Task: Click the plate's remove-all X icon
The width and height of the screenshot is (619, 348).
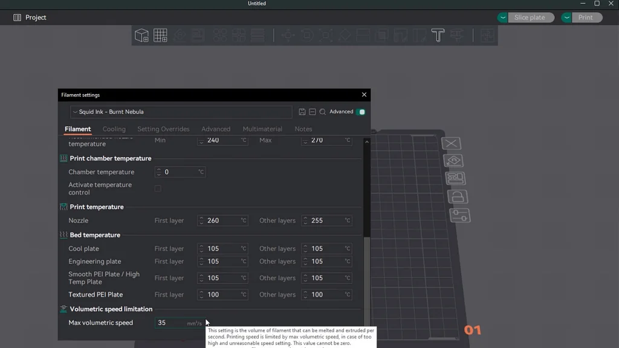Action: 451,143
